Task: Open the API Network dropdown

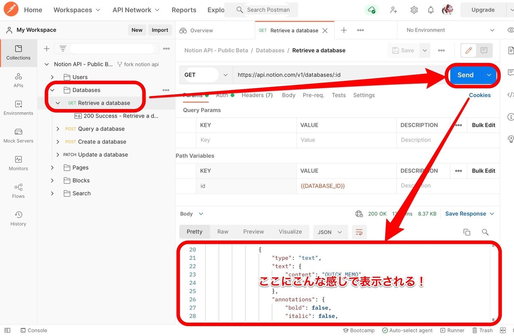Action: (x=136, y=10)
